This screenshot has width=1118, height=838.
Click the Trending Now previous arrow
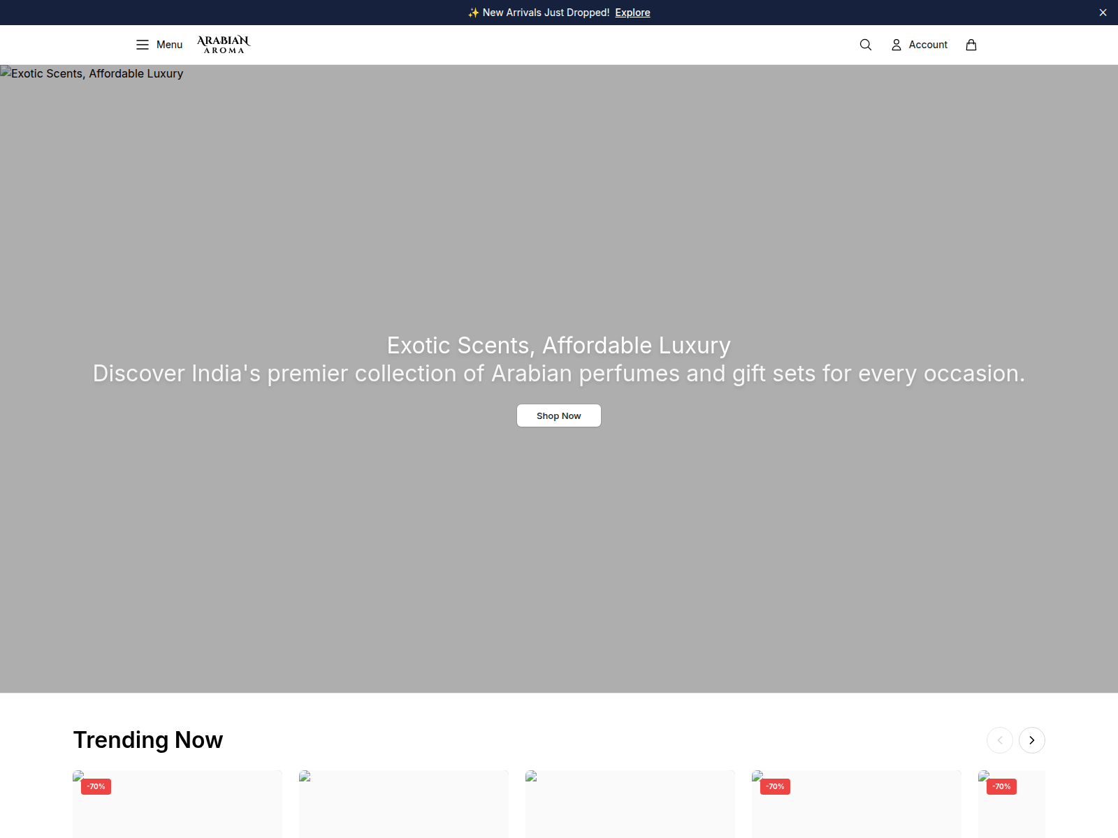(x=1000, y=740)
